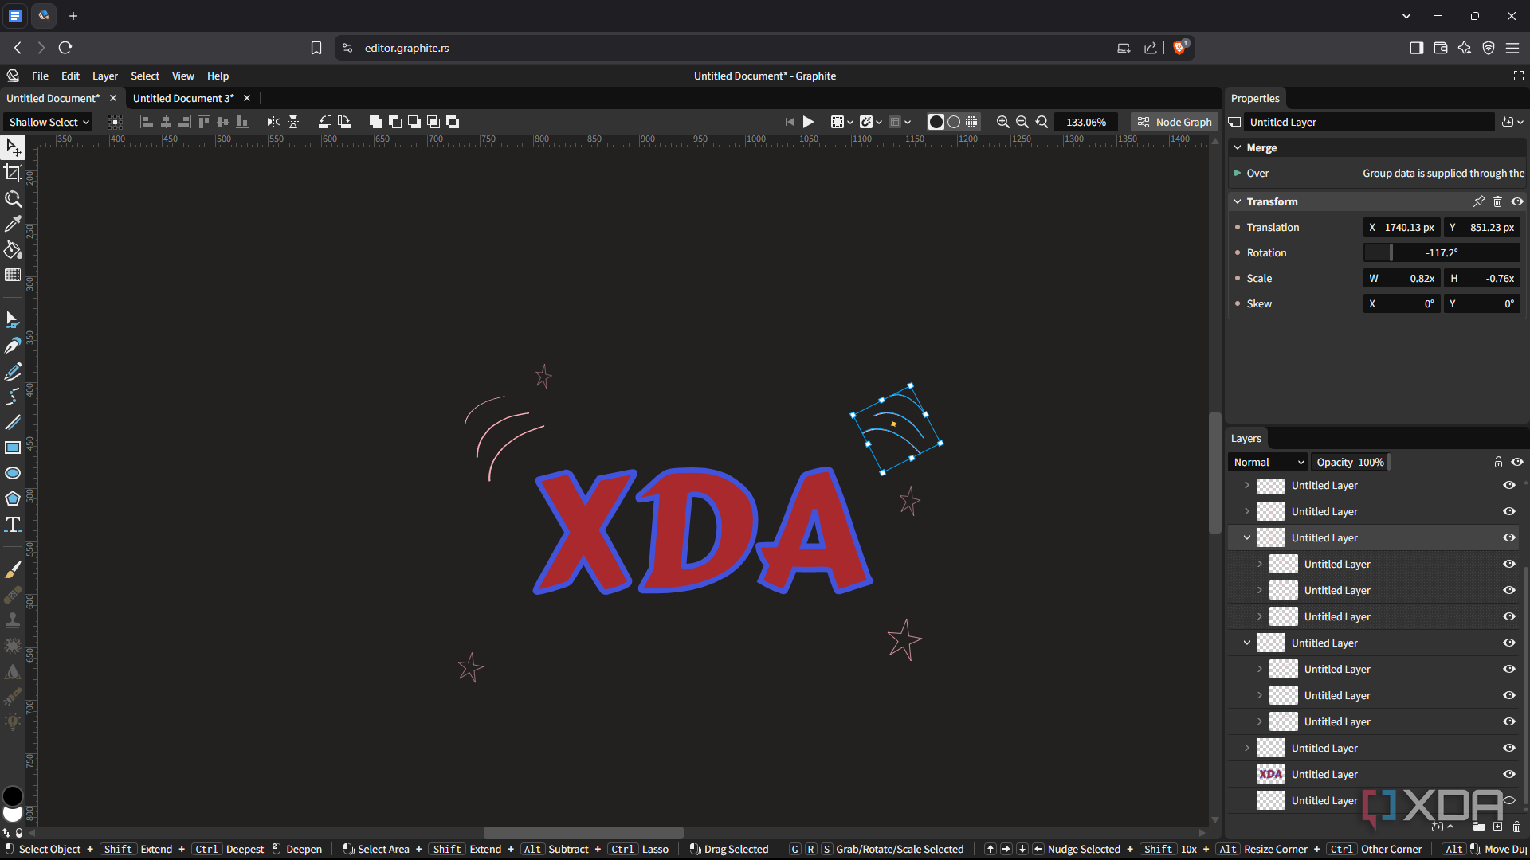Select the Line tool
Image resolution: width=1530 pixels, height=860 pixels.
click(x=13, y=422)
